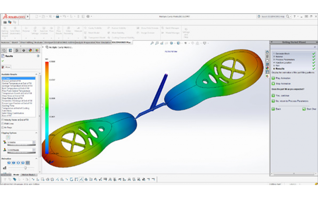This screenshot has width=318, height=199.
Task: Switch to the Sketch tab
Action: click(x=15, y=43)
